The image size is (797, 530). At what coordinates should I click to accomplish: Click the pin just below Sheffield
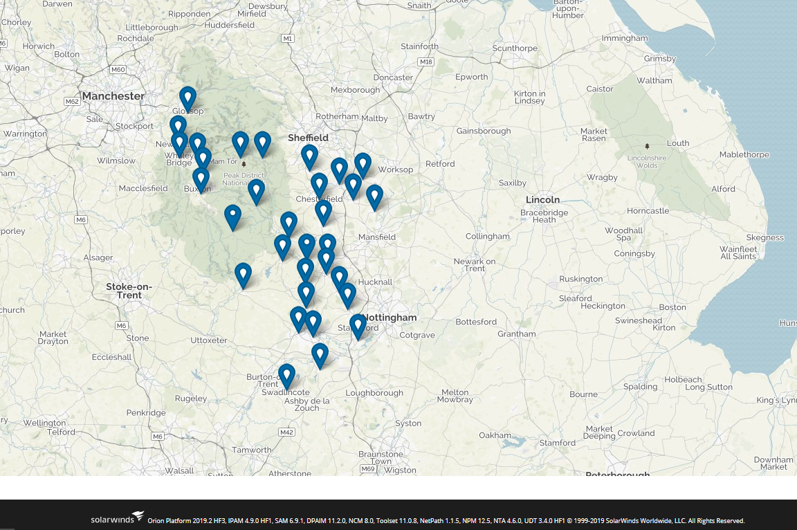click(x=309, y=156)
